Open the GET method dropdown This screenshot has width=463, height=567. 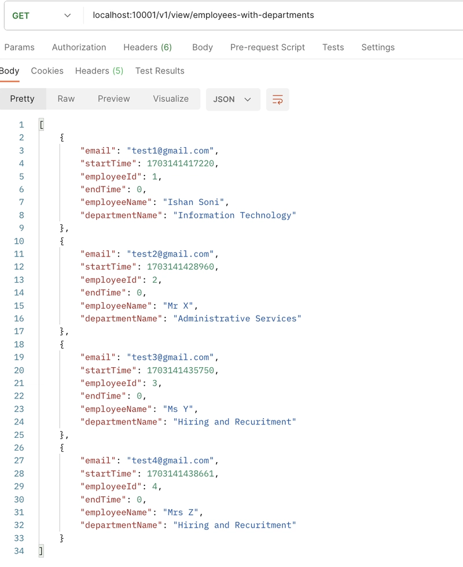point(42,16)
